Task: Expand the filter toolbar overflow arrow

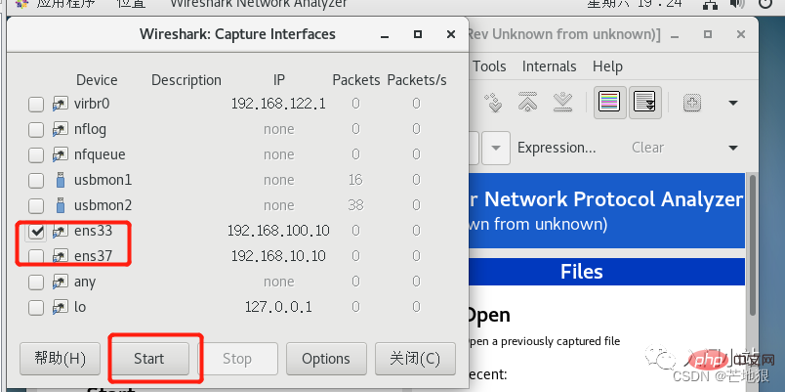Action: click(733, 148)
